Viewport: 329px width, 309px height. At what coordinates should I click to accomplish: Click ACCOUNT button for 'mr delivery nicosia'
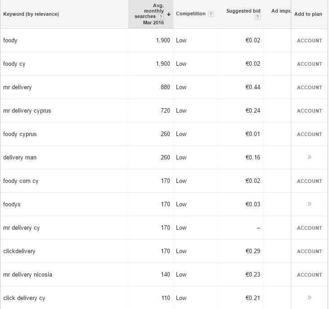click(309, 275)
